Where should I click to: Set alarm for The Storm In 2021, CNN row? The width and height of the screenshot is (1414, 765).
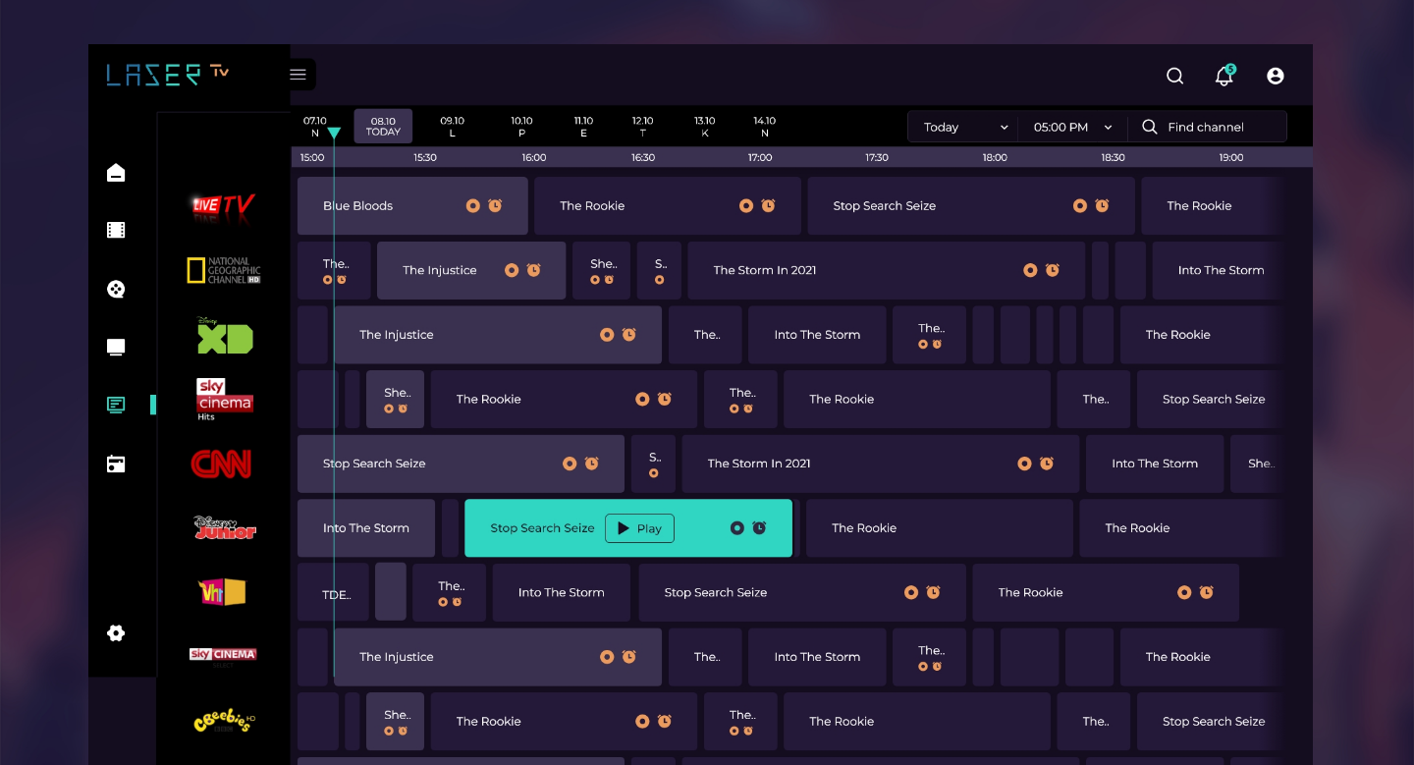[1047, 464]
